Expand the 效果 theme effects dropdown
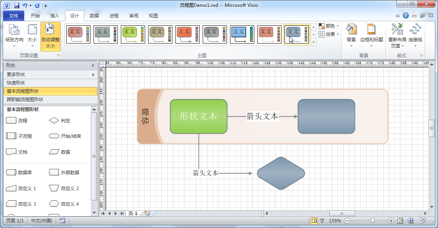The image size is (438, 228). (328, 34)
